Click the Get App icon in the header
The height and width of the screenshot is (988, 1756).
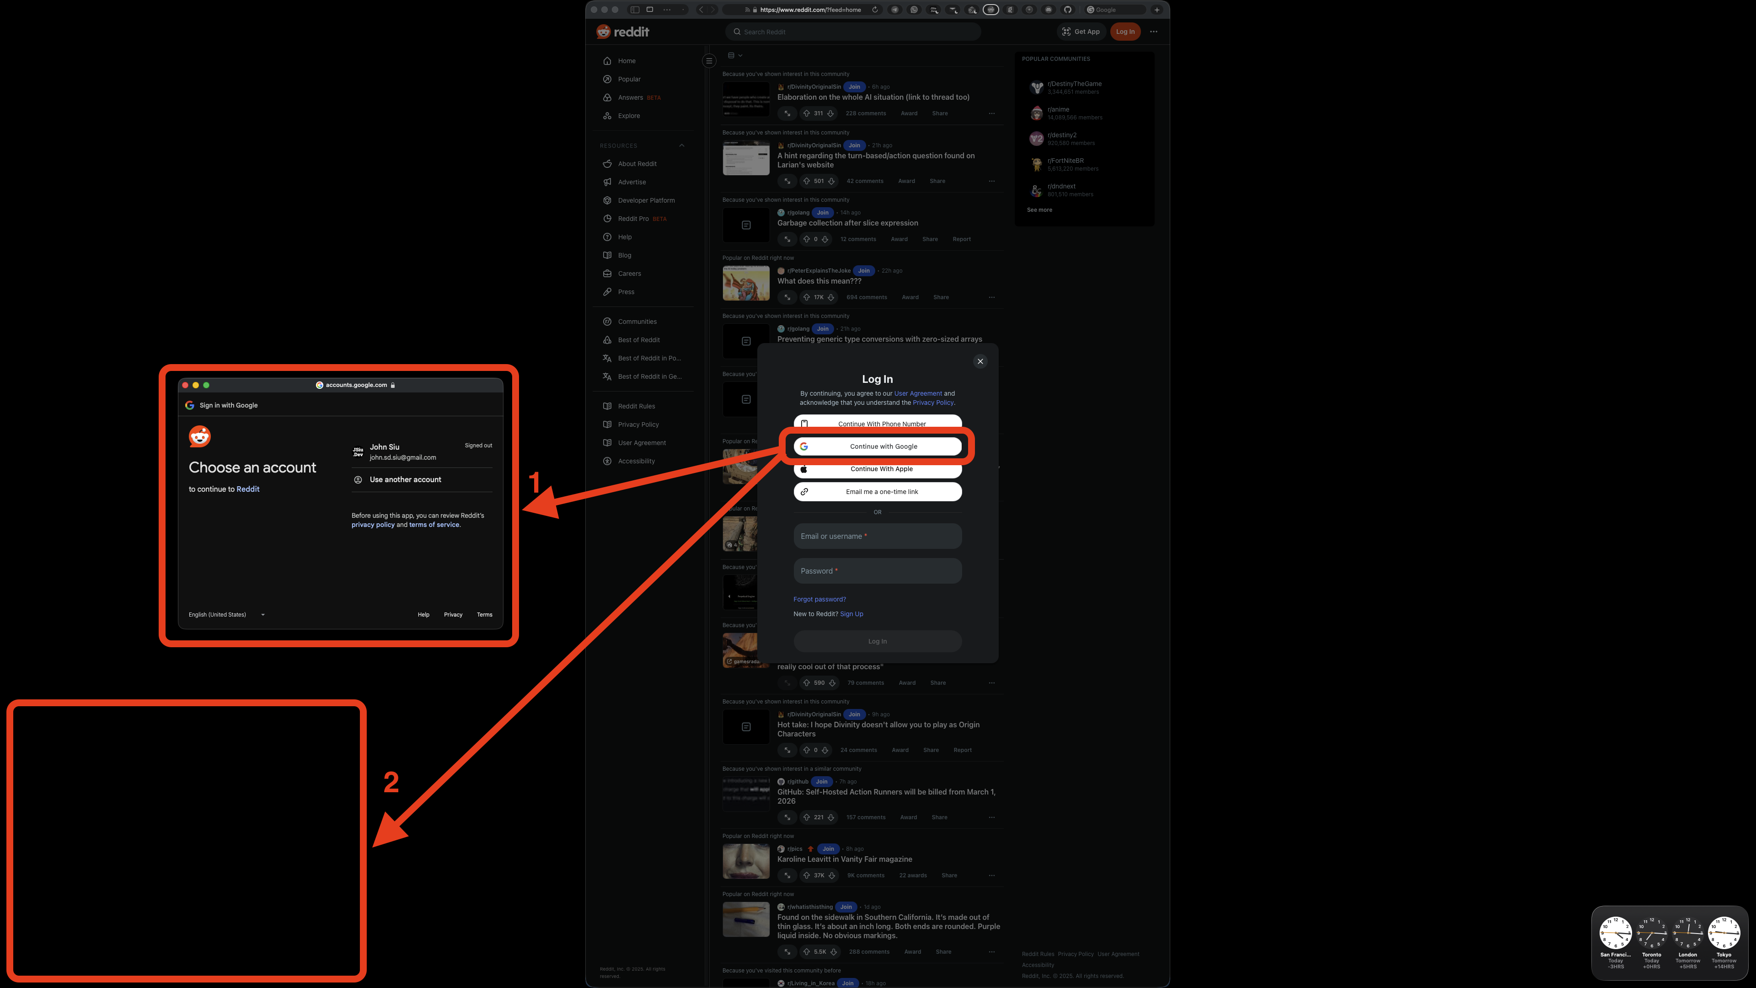pos(1066,32)
